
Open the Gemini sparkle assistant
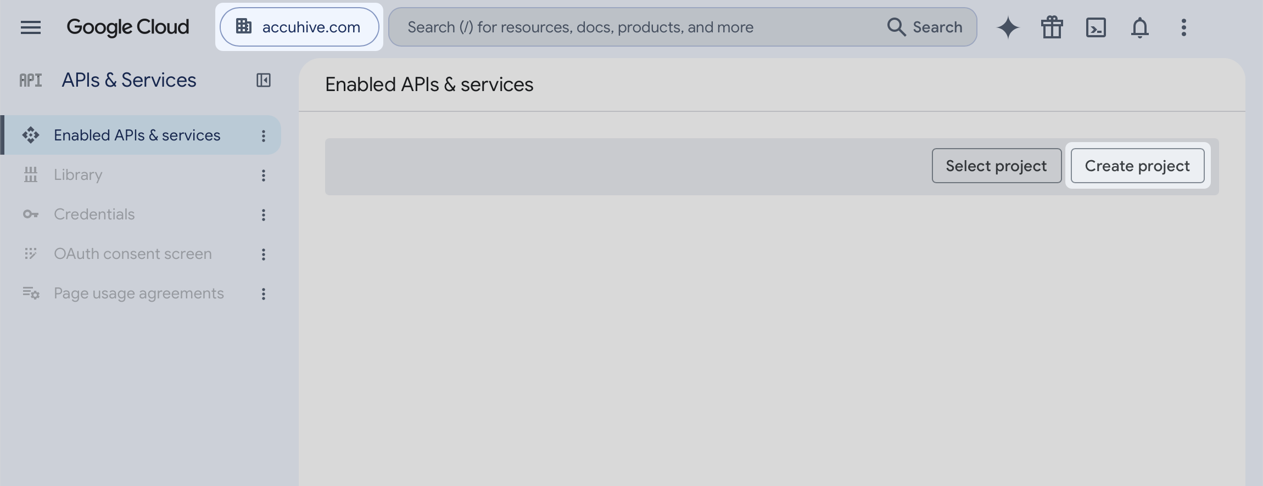pyautogui.click(x=1008, y=27)
